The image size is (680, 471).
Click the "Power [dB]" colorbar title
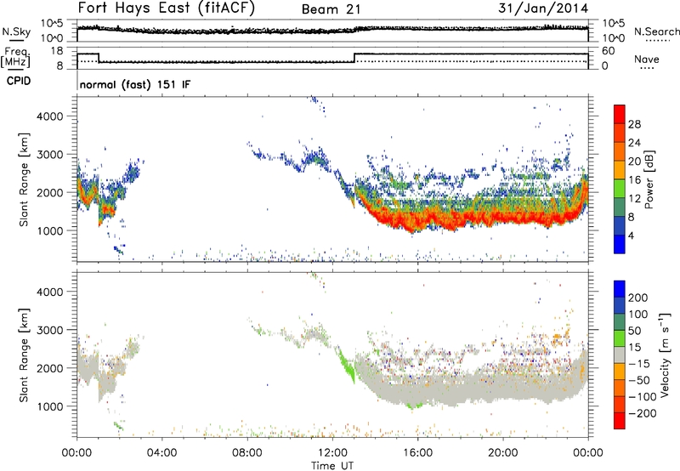(x=649, y=179)
